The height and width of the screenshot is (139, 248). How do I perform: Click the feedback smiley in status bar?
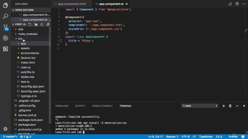click(x=243, y=137)
